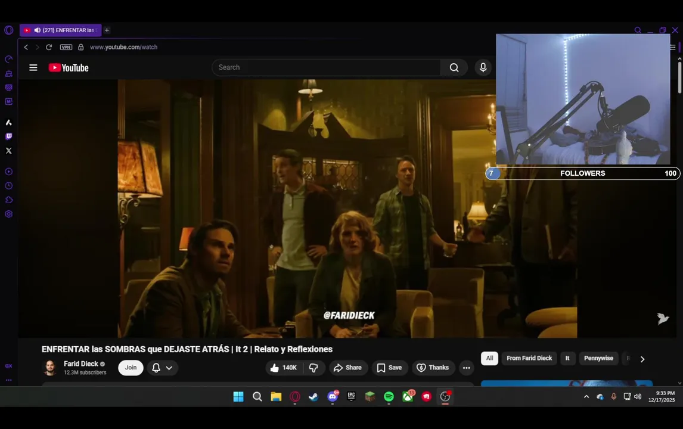
Task: Open the notification bell dropdown
Action: click(x=162, y=368)
